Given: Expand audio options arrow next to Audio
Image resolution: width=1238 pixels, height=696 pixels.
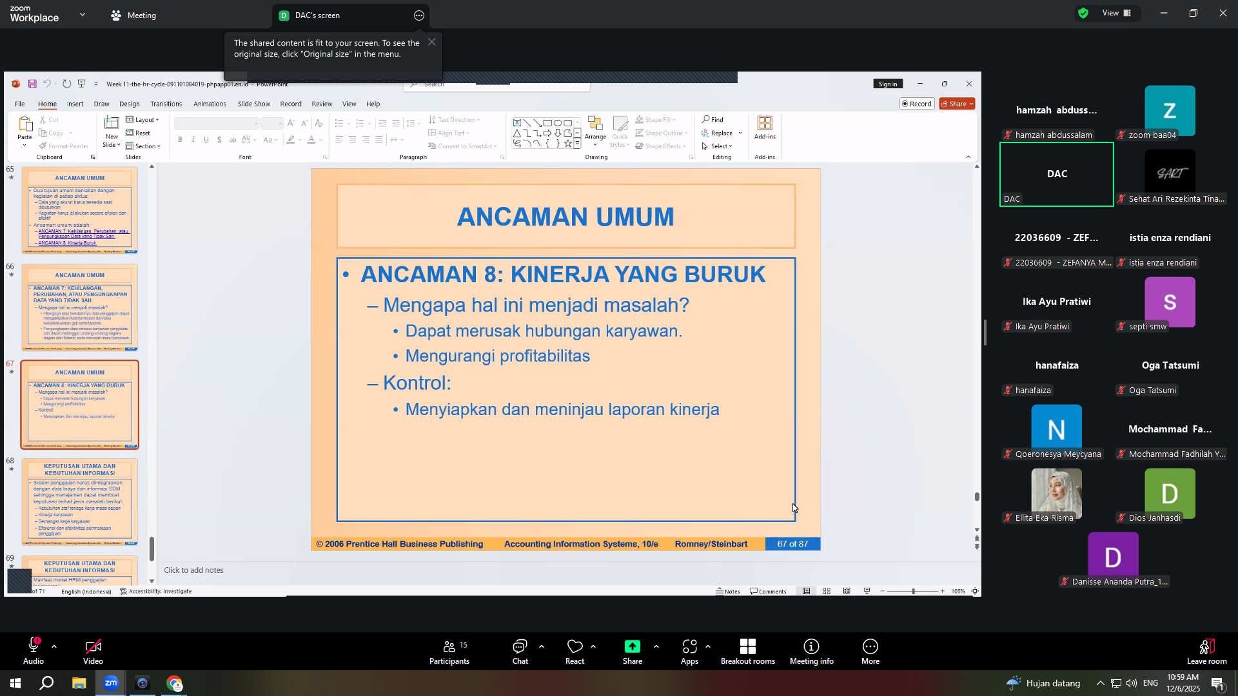Looking at the screenshot, I should (54, 646).
